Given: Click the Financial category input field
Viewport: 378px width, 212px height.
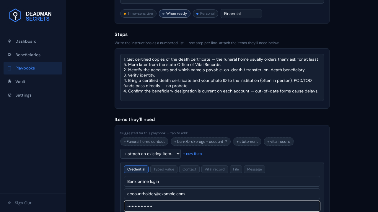Looking at the screenshot, I should tap(241, 14).
